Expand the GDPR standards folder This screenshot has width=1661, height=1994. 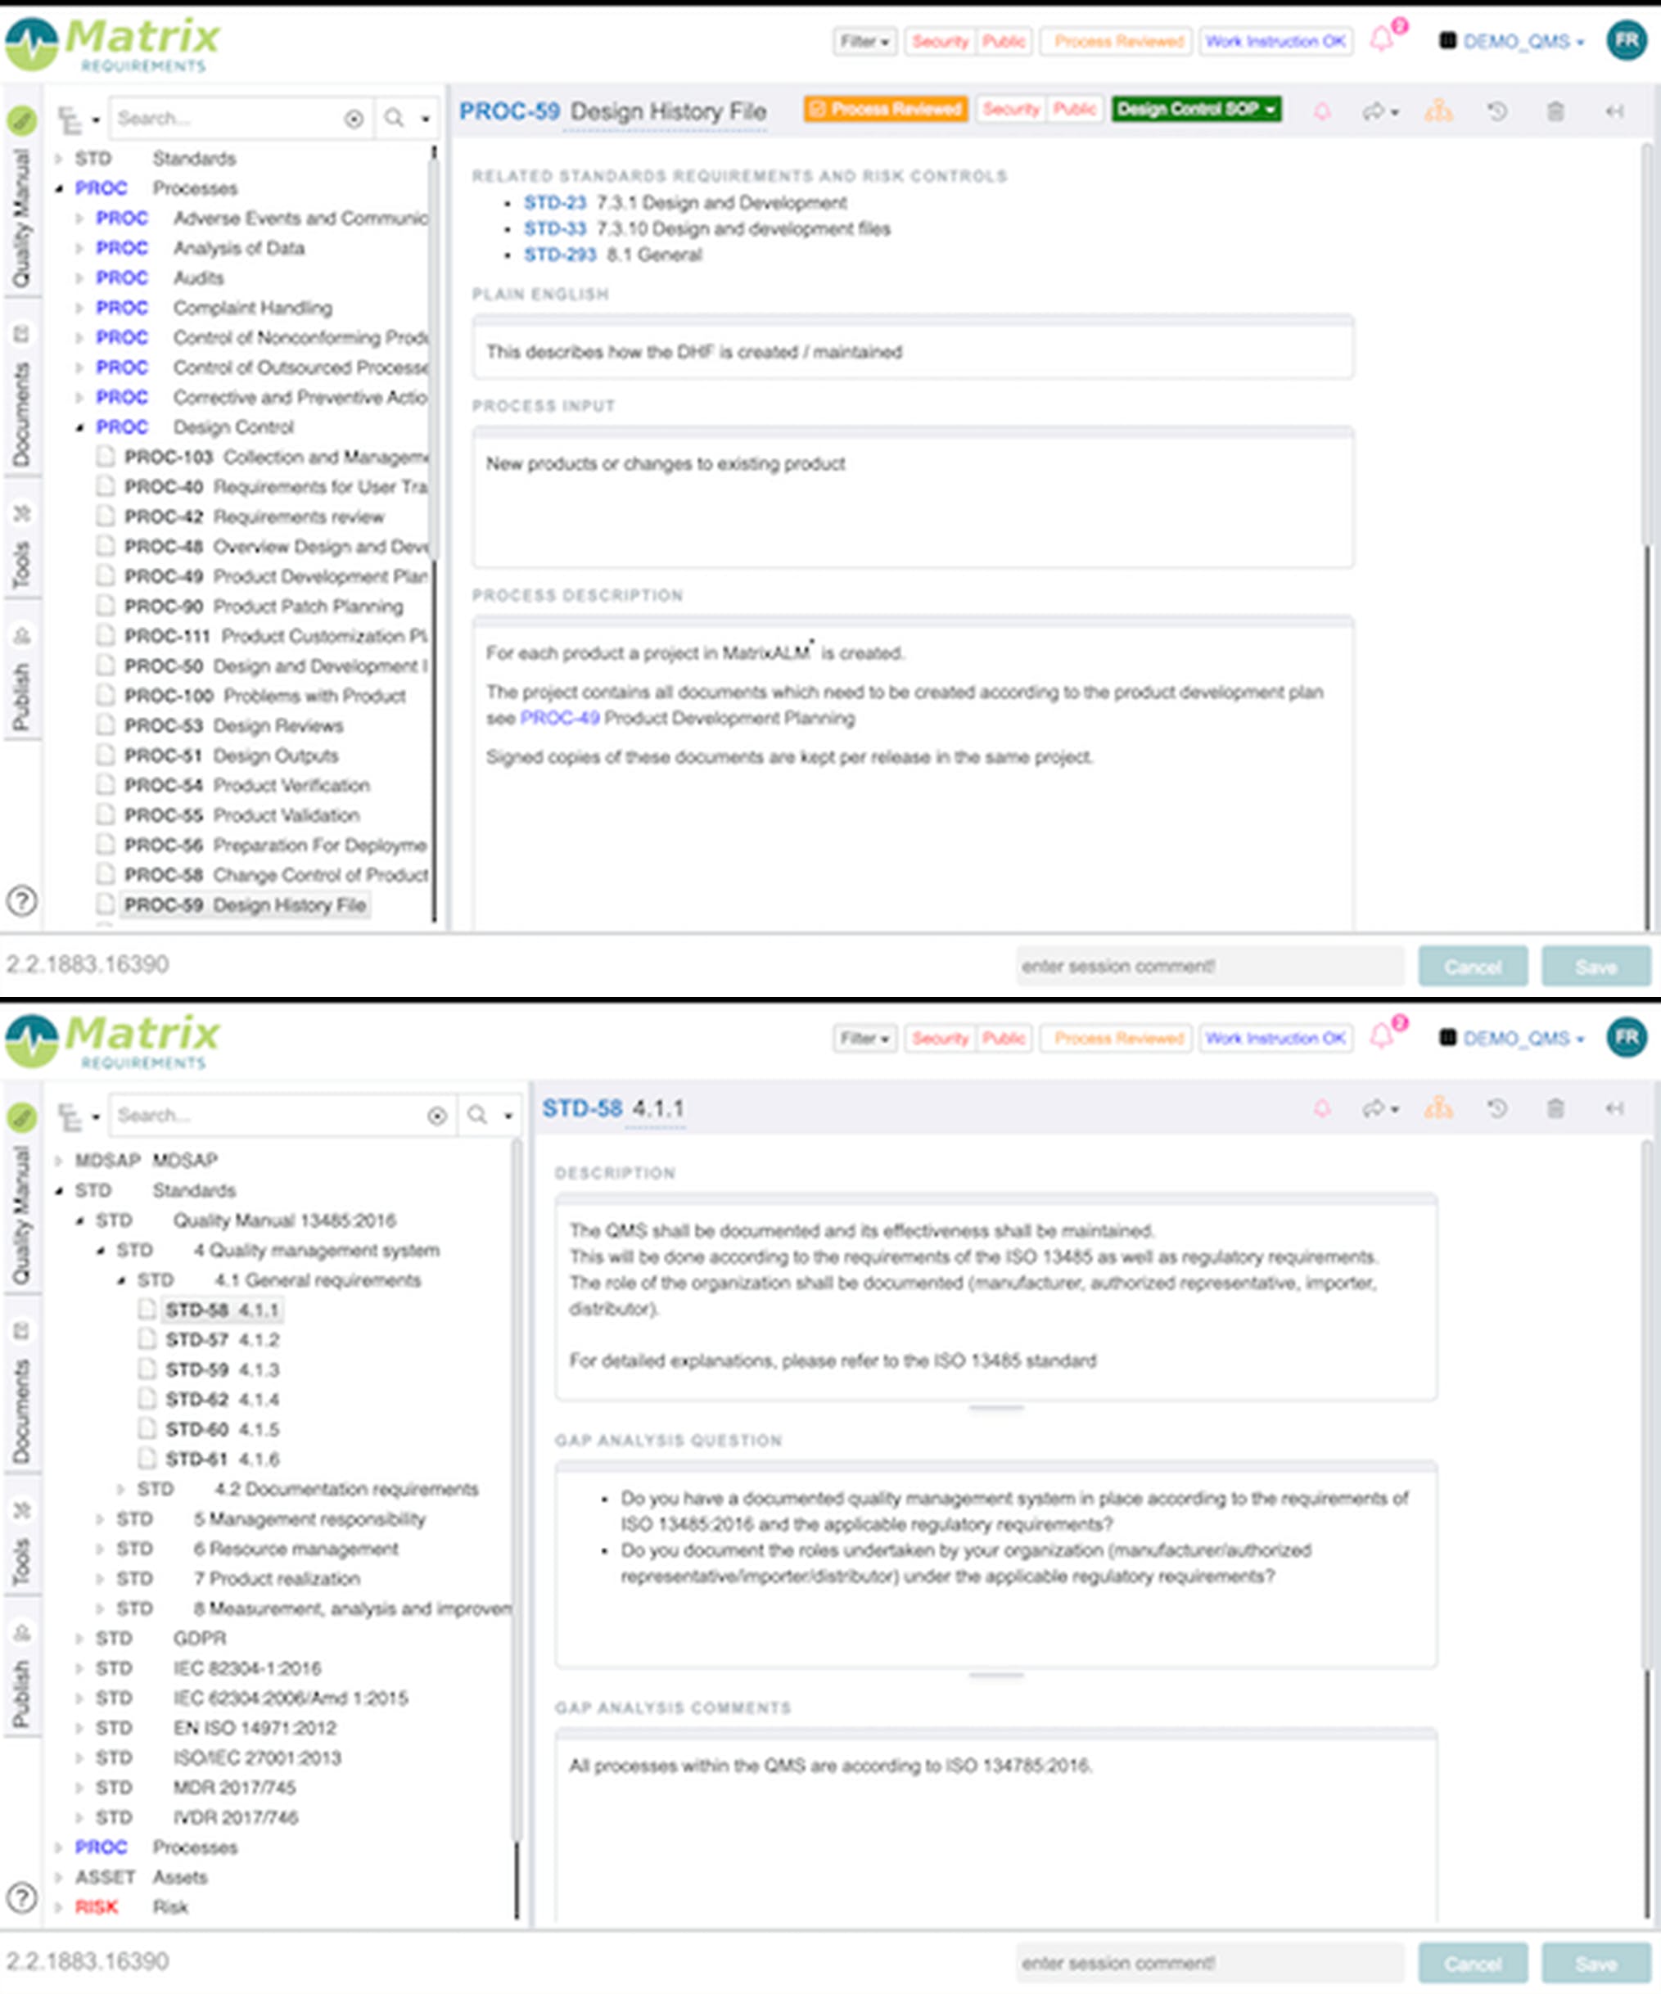(x=79, y=1638)
